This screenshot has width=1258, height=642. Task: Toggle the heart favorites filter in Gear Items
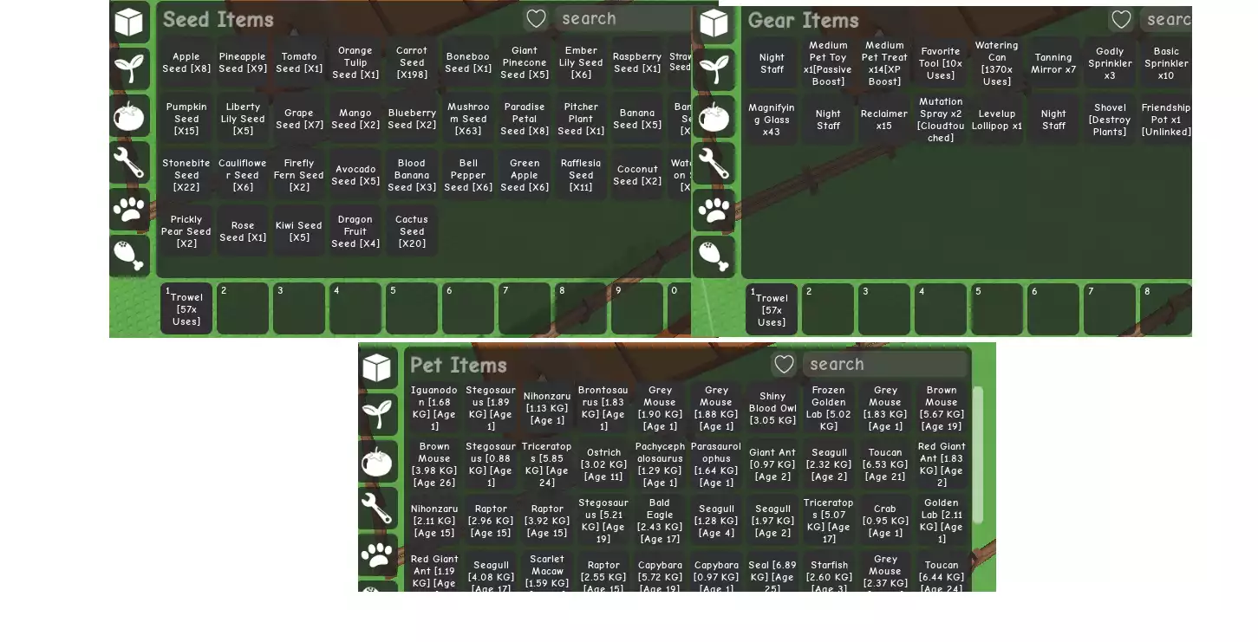1121,20
